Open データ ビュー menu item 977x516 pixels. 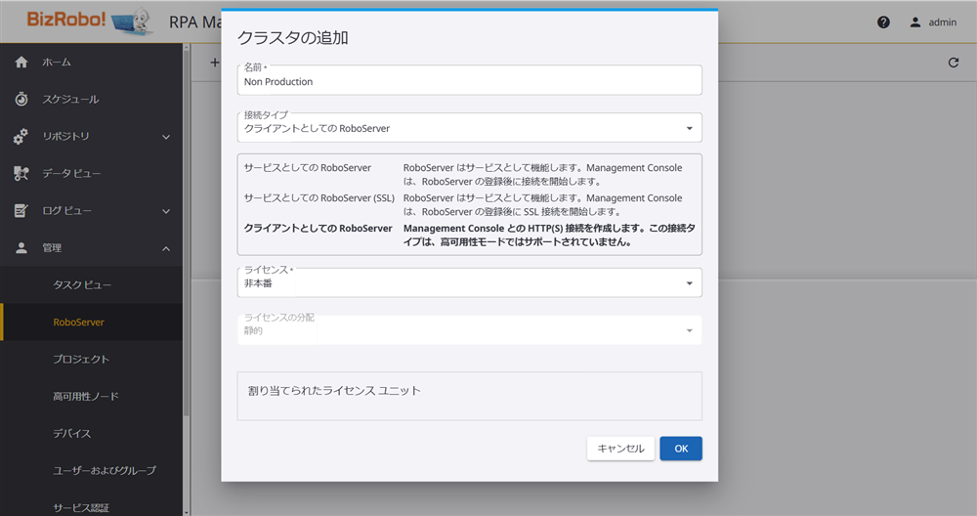tap(92, 173)
